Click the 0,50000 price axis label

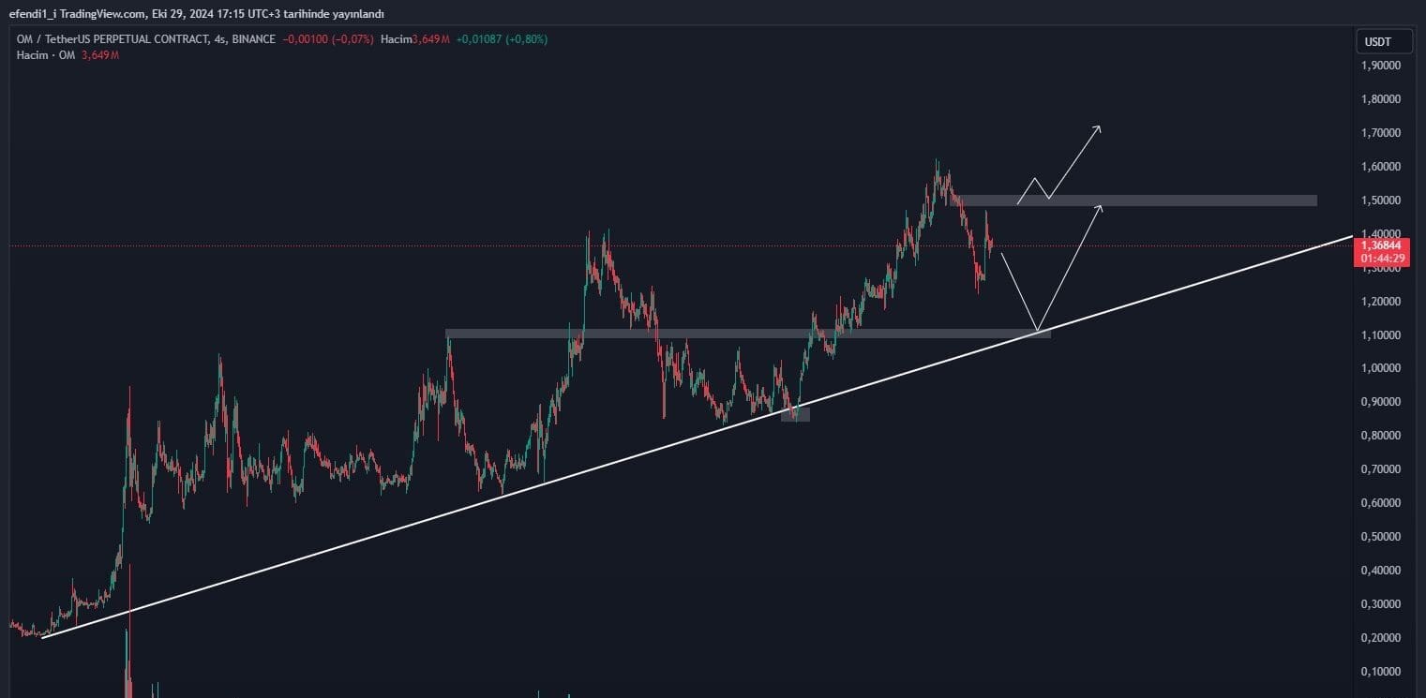click(1381, 537)
